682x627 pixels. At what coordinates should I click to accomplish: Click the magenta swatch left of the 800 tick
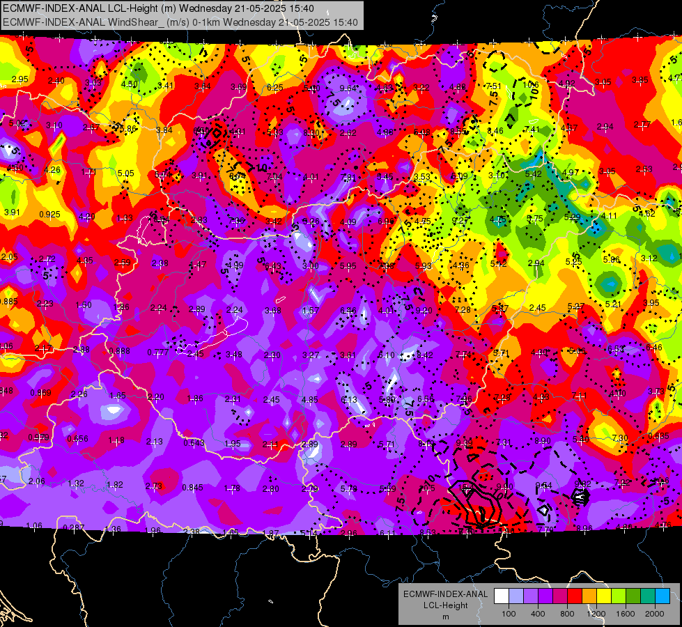[x=560, y=596]
